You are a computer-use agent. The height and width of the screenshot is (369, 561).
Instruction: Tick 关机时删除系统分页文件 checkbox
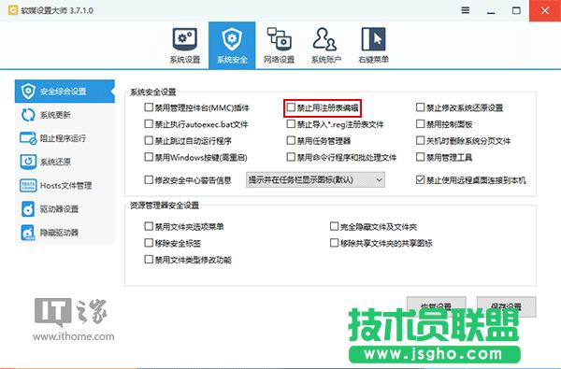coord(421,140)
